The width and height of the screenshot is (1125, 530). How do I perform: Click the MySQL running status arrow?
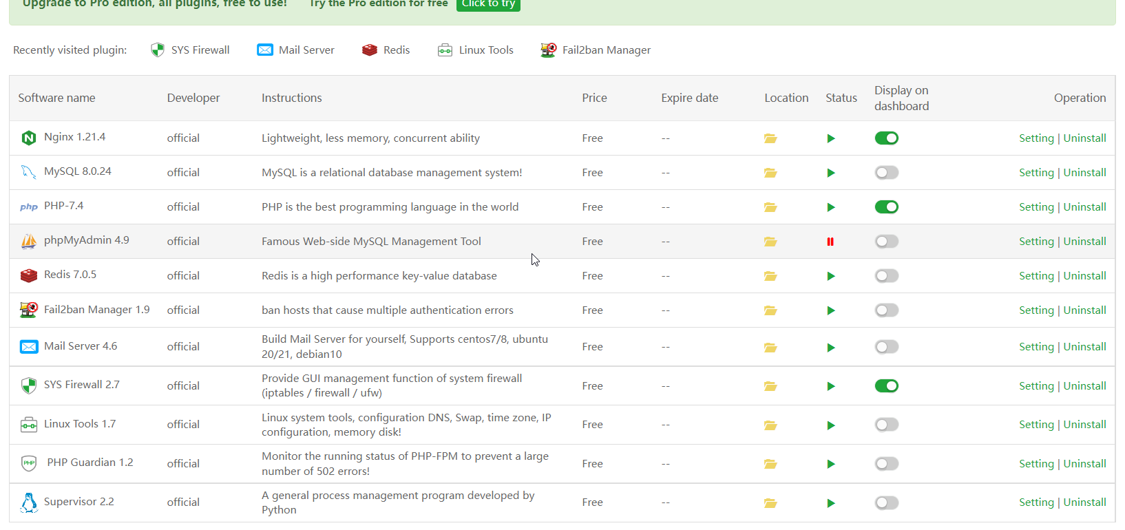coord(831,173)
